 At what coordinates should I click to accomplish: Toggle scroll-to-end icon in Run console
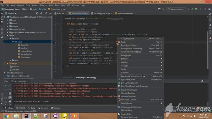[x=10, y=97]
